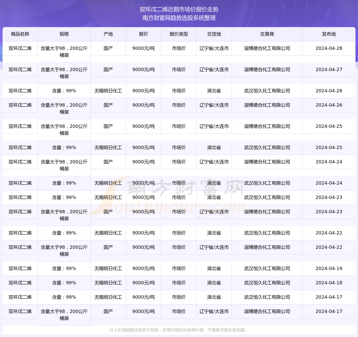Image resolution: width=358 pixels, height=337 pixels.
Task: Click 含量：99% in the 2024-04-19 row
Action: 64,268
